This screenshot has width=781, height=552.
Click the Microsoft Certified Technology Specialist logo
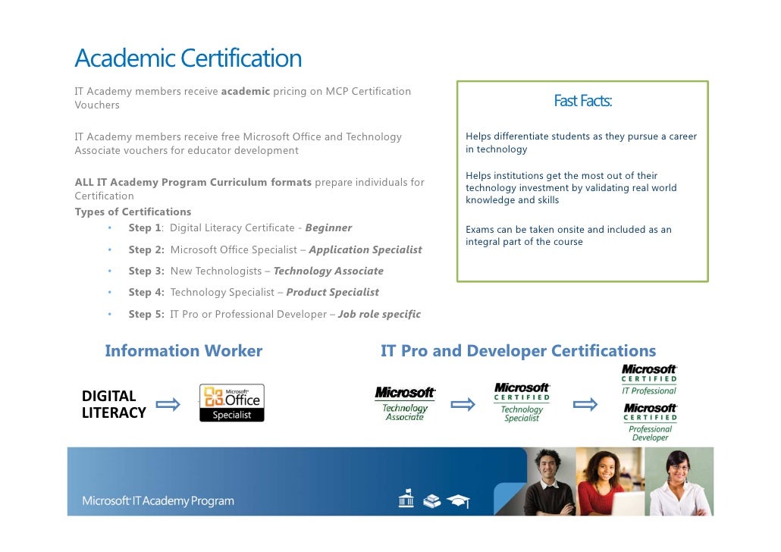522,403
